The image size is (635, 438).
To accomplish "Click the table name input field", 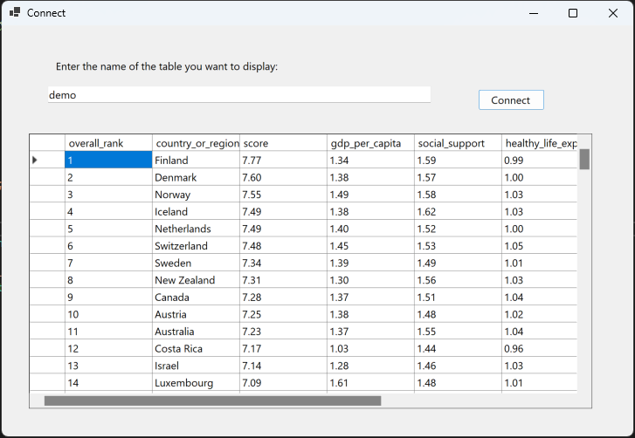I will click(x=238, y=95).
